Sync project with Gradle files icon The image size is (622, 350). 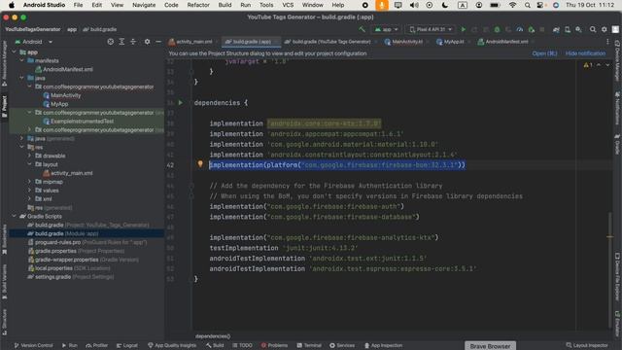click(x=556, y=29)
